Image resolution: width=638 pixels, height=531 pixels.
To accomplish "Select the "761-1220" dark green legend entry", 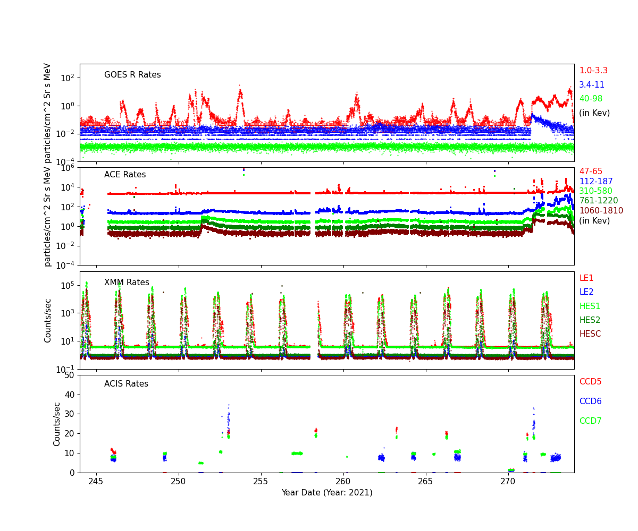I will coord(598,201).
